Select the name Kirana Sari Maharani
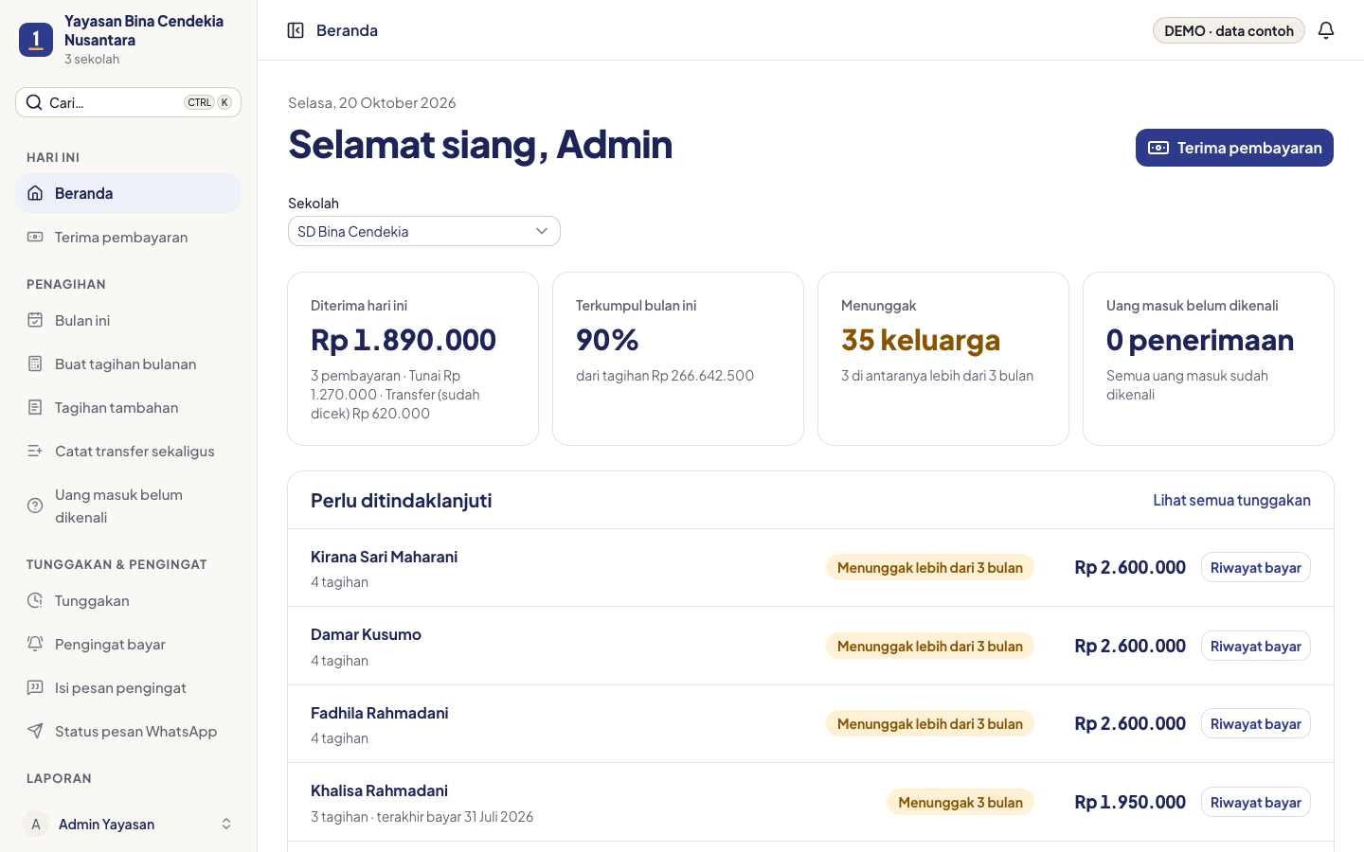1364x852 pixels. pyautogui.click(x=384, y=557)
